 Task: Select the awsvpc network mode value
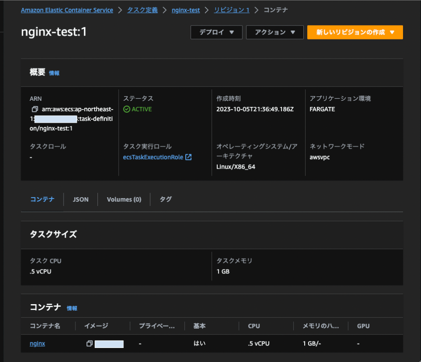tap(320, 157)
